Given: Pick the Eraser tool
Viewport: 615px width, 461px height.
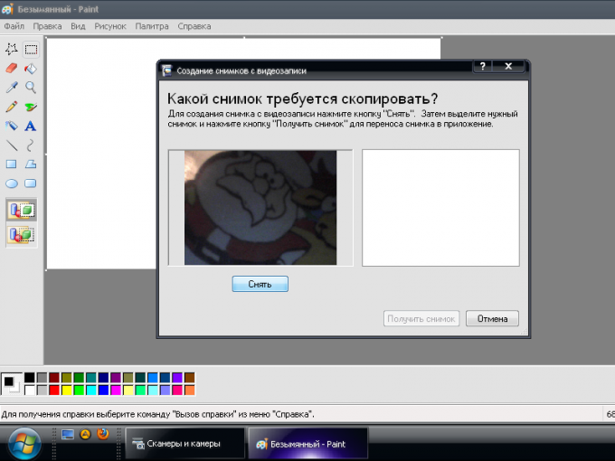Looking at the screenshot, I should point(12,69).
